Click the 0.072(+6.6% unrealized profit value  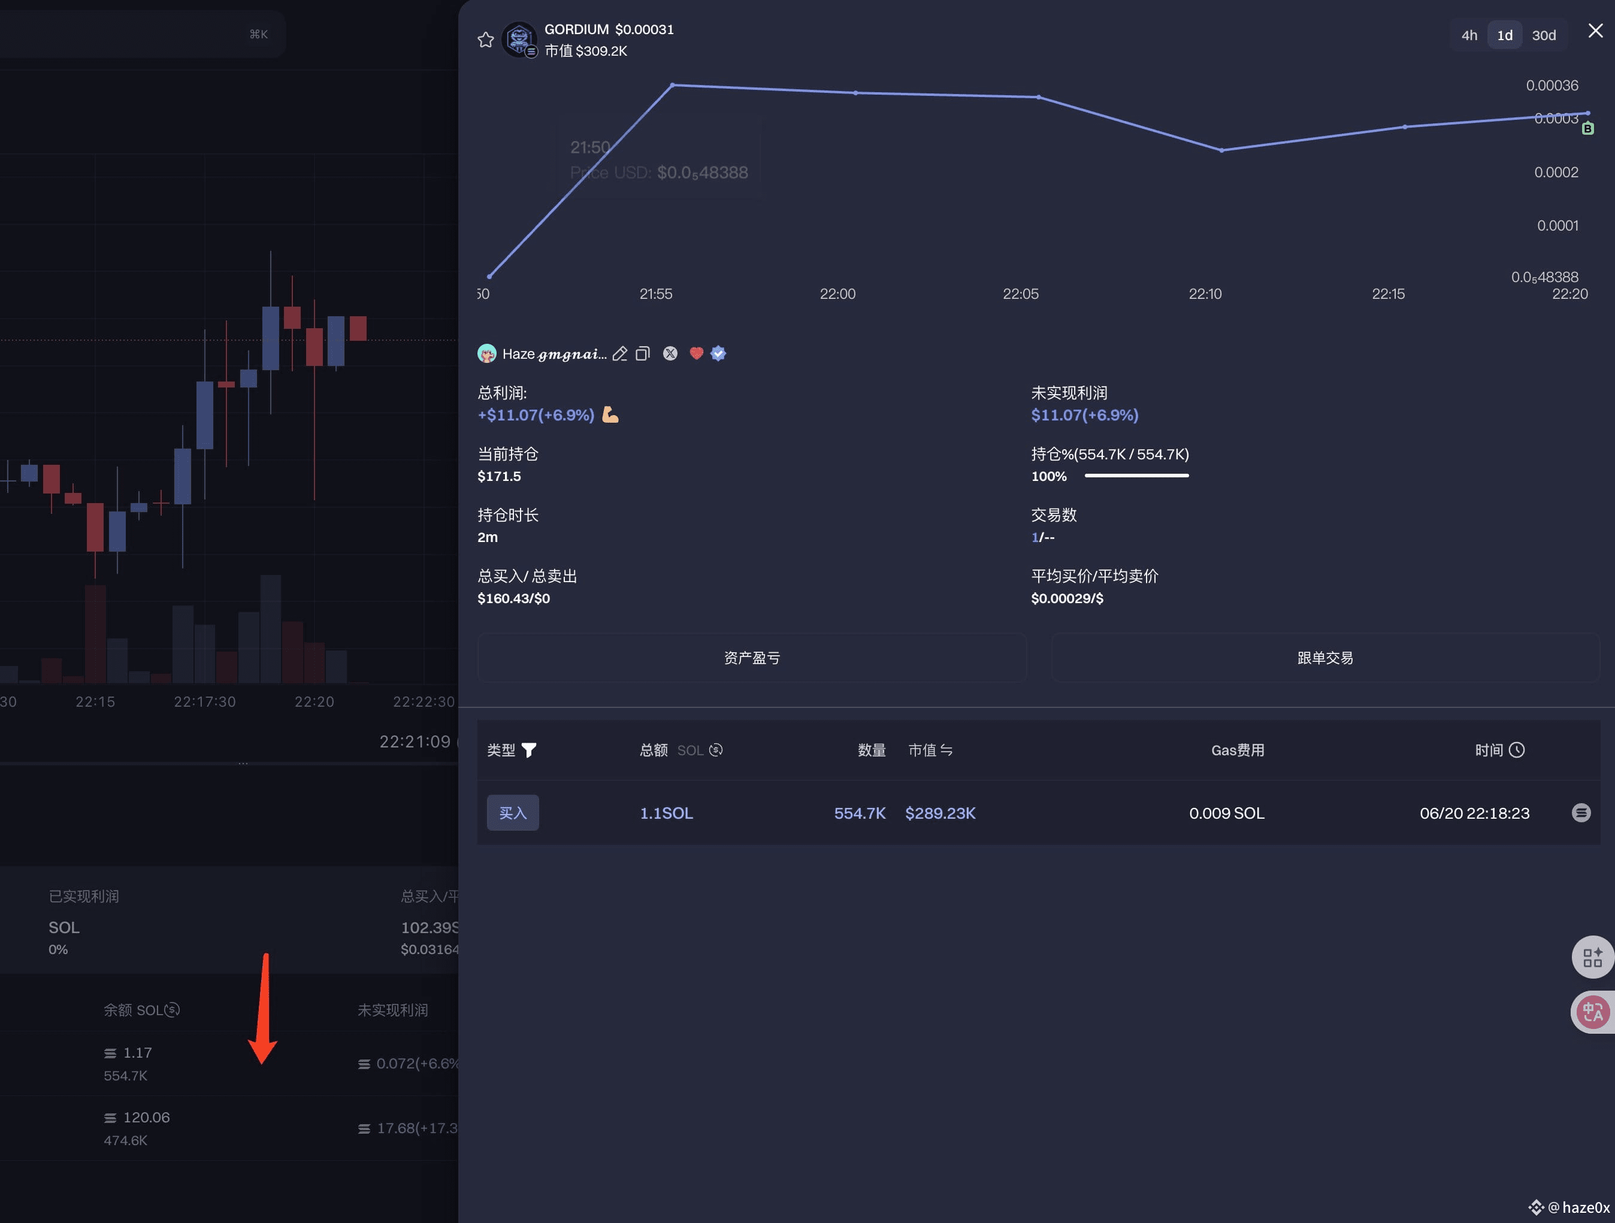point(408,1064)
